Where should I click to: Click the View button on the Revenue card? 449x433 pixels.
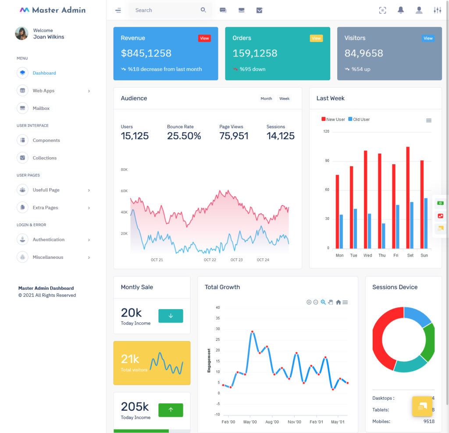pos(204,38)
